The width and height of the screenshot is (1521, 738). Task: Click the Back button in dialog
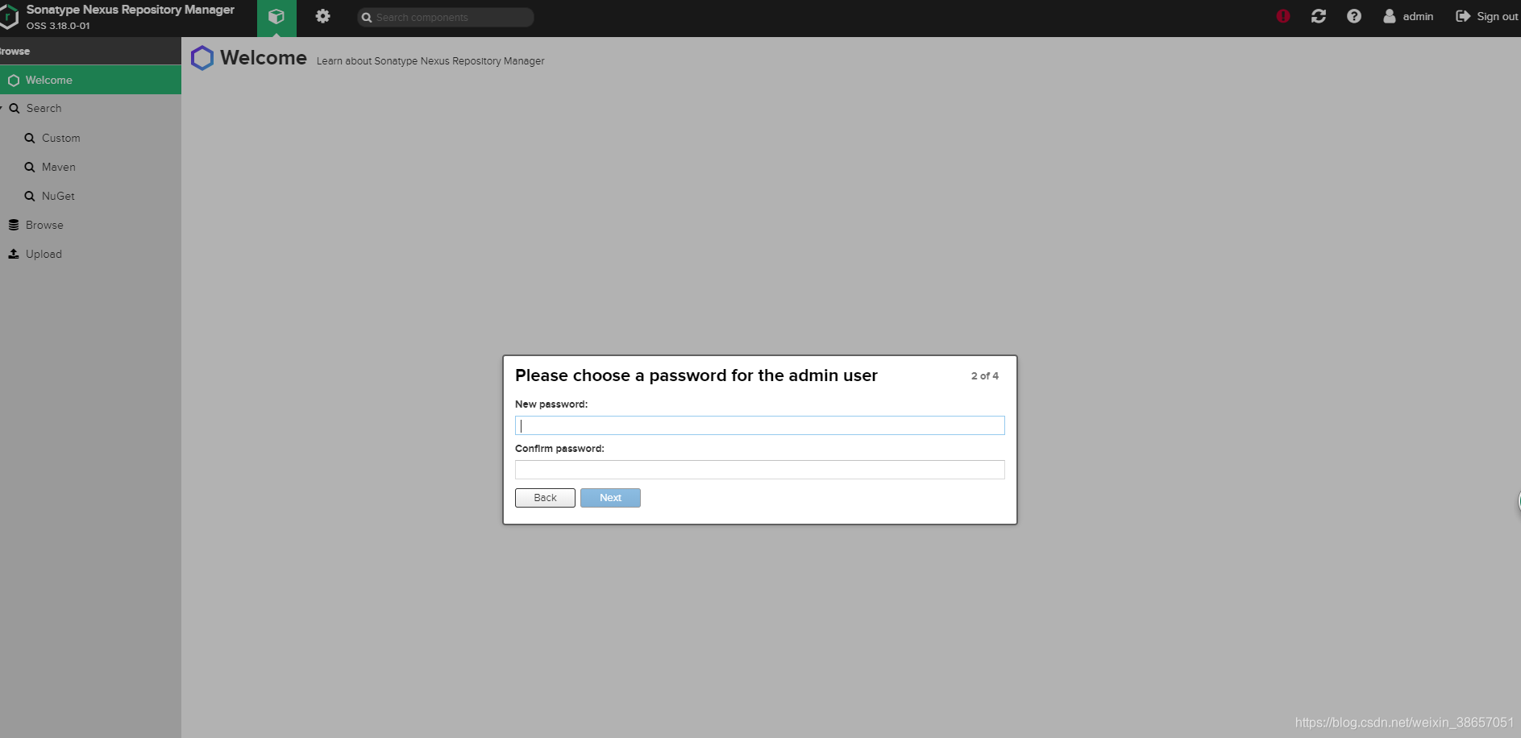point(545,498)
